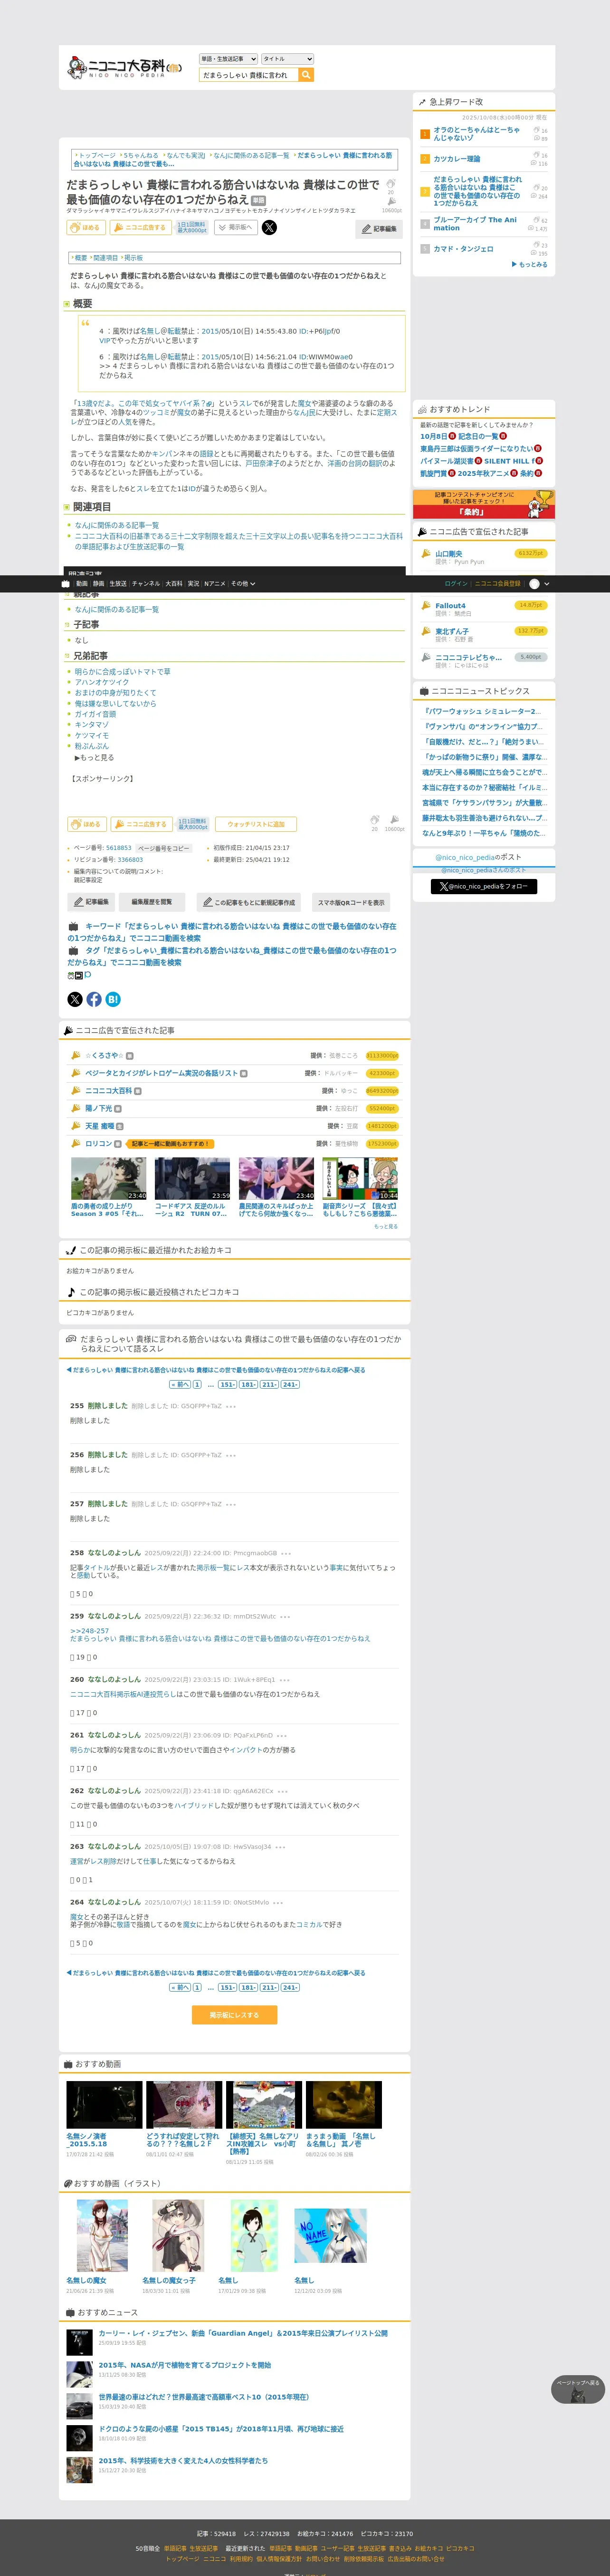Click the user avatar in sticky bar
Viewport: 610px width, 2576px height.
(x=535, y=583)
